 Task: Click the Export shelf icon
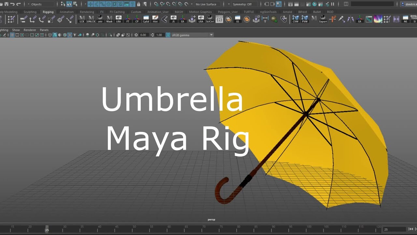point(323,19)
